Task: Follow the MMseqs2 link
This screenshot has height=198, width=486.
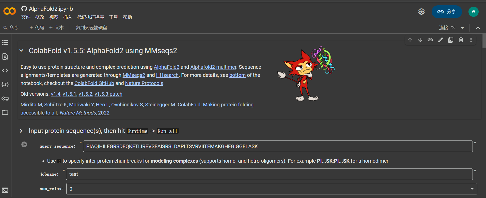Action: [134, 75]
